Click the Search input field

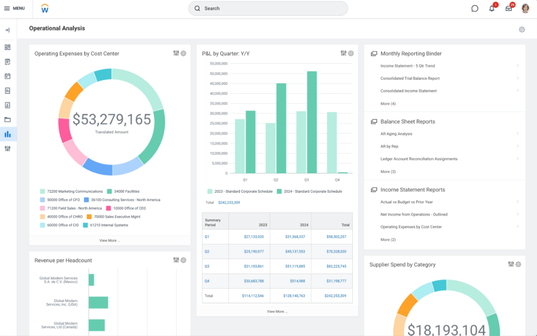pos(268,8)
